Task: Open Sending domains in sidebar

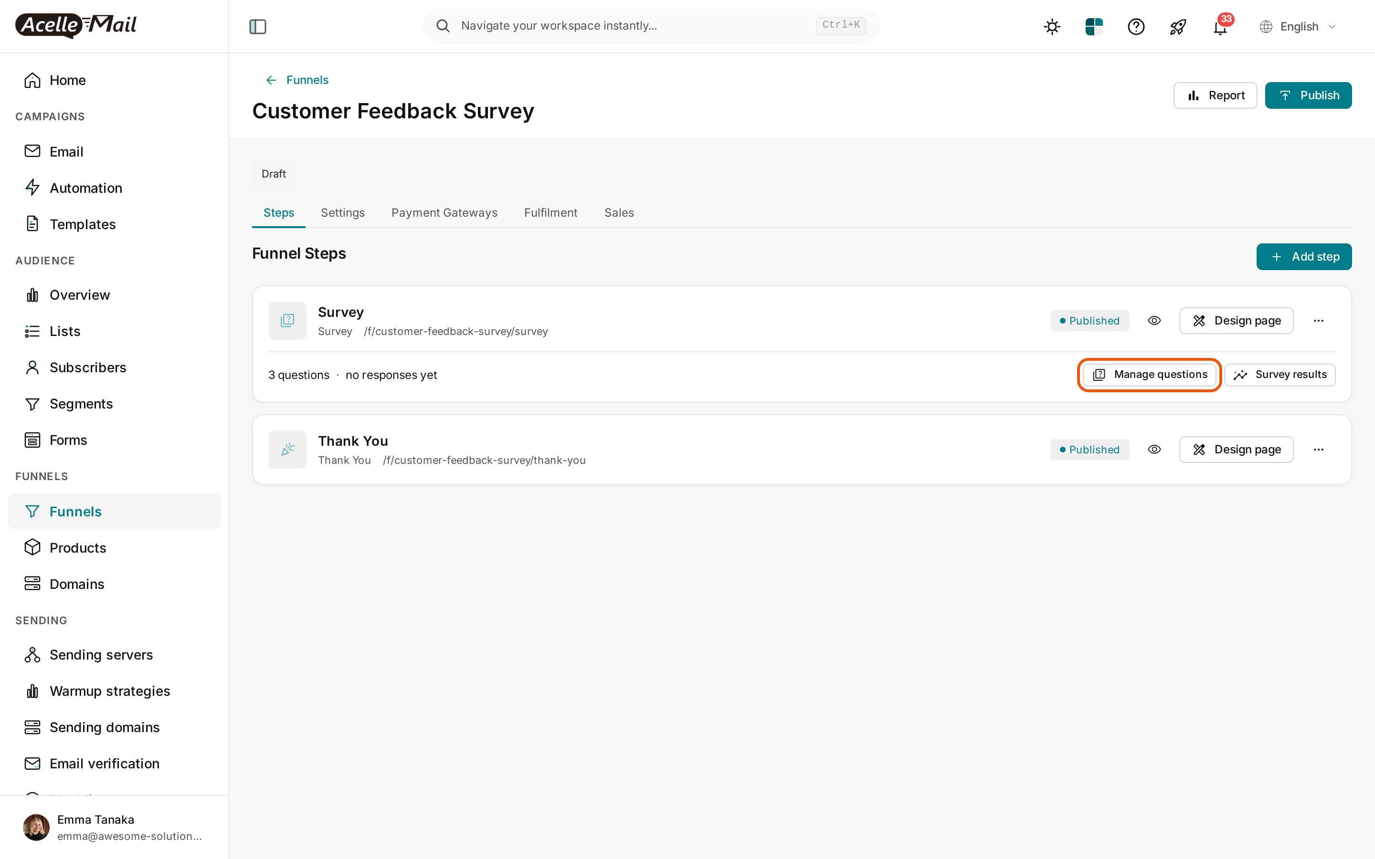Action: click(x=114, y=728)
